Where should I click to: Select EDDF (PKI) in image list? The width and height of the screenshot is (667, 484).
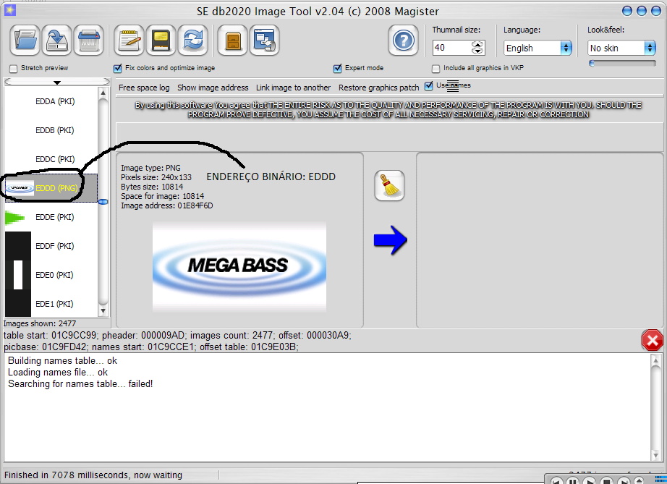tap(51, 246)
